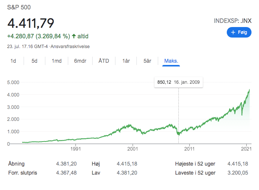Click the INDEXSP: .INX ticker label
The width and height of the screenshot is (259, 190).
point(232,21)
